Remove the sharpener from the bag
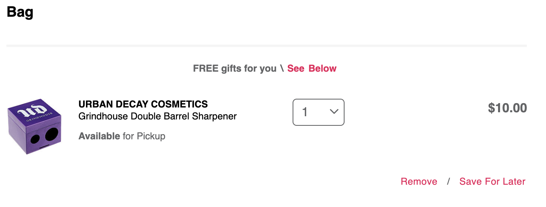The height and width of the screenshot is (207, 546). click(419, 182)
